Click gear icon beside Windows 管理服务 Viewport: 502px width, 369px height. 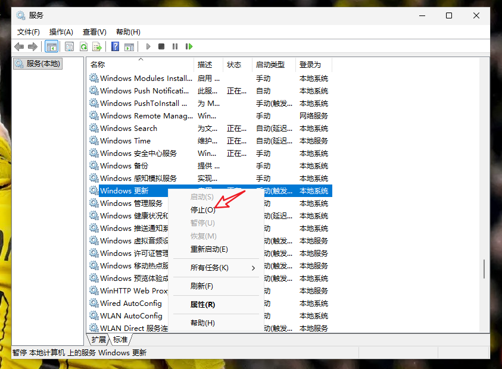click(94, 203)
